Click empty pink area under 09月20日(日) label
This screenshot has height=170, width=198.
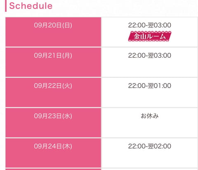53,38
